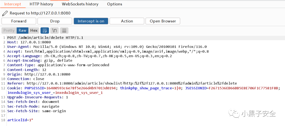Viewport: 285px width, 126px height.
Task: Toggle show non-printable characters \n icon
Action: coord(54,31)
